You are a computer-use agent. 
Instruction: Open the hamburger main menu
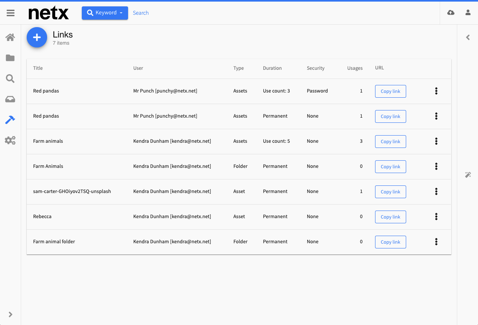(10, 13)
